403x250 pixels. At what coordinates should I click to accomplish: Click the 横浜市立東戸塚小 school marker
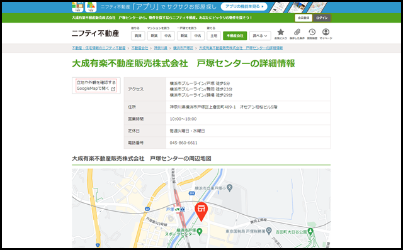pos(230,188)
